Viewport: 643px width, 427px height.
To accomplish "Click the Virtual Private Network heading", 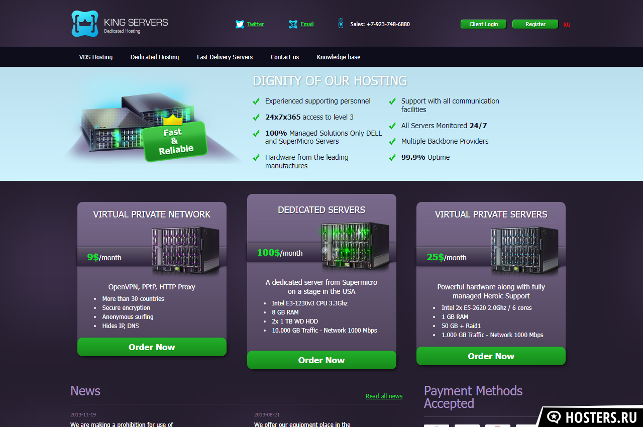I will click(152, 215).
